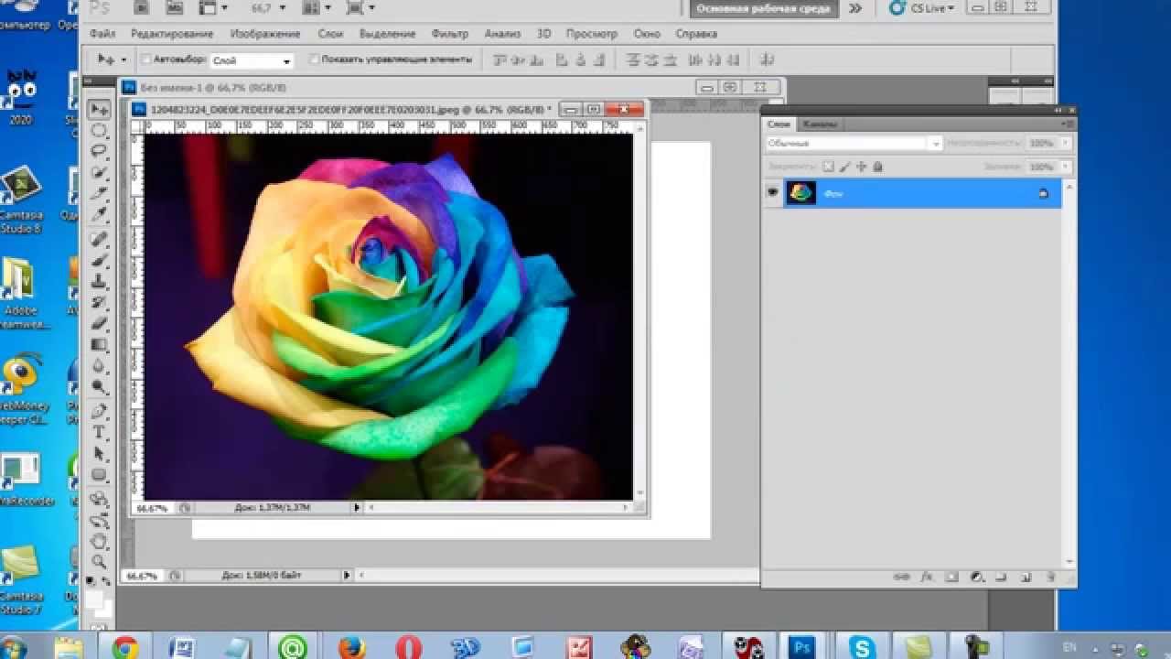Expand the CS Live menu
Viewport: 1171px width, 659px height.
[922, 8]
